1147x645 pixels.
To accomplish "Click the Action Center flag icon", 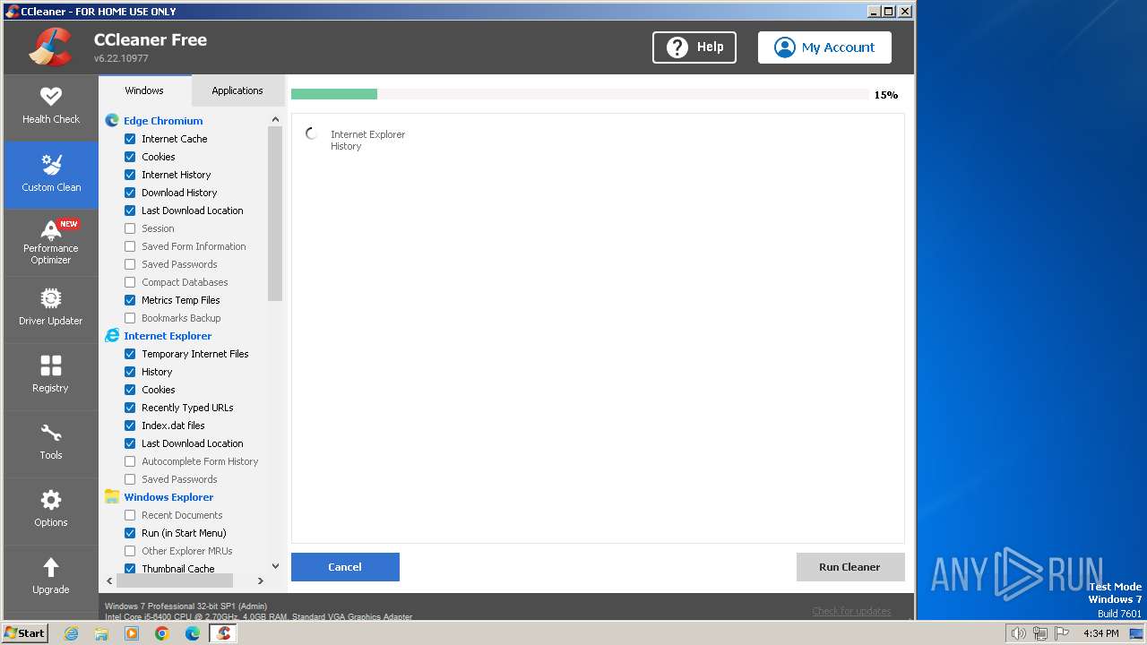I will [x=1063, y=633].
